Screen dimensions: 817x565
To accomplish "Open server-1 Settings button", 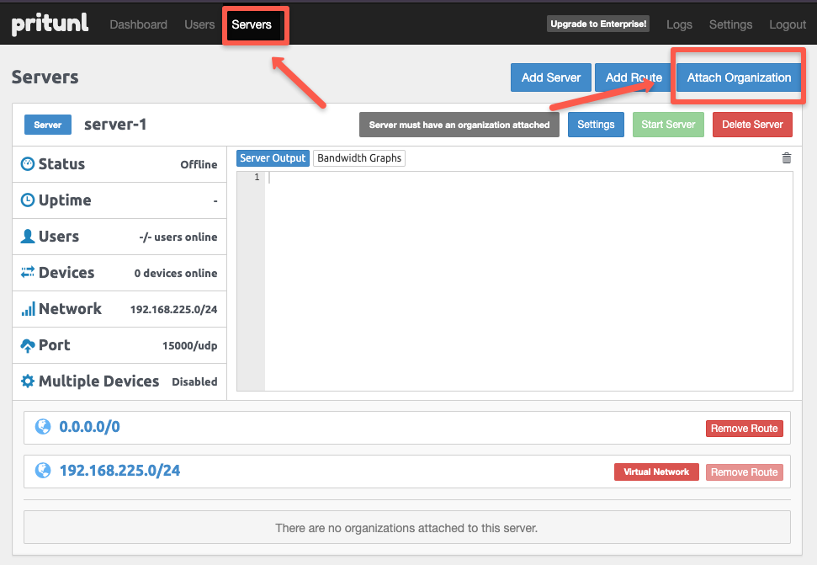I will coord(596,125).
